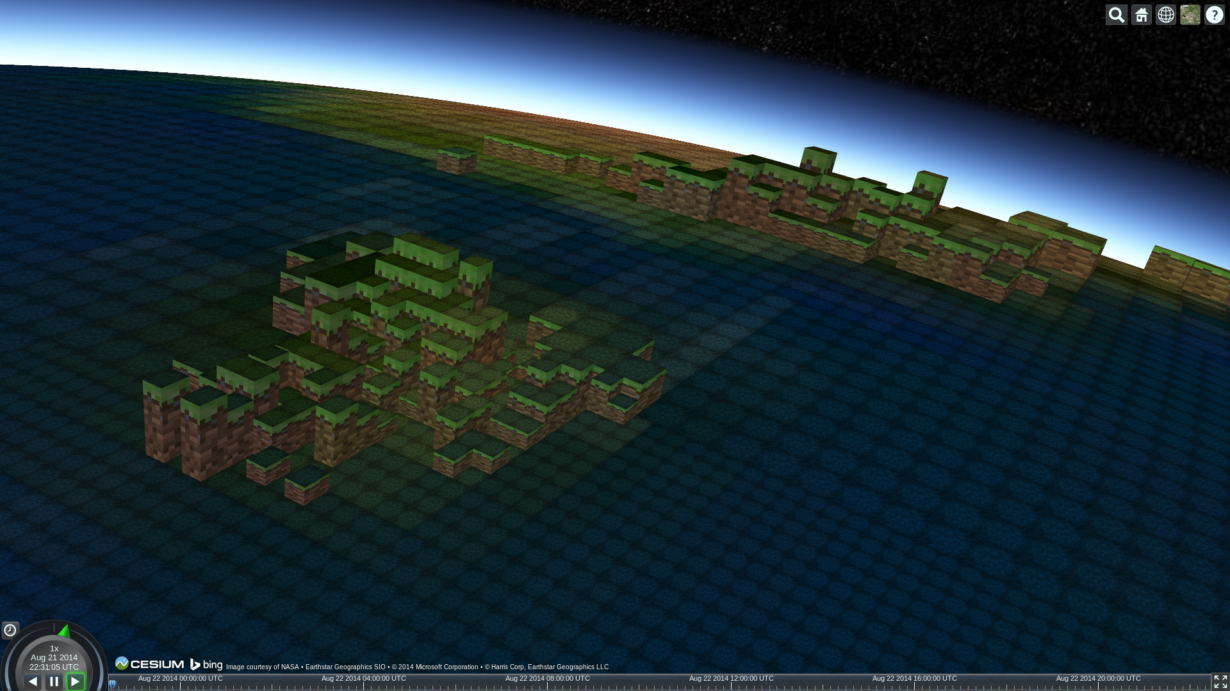The height and width of the screenshot is (691, 1230).
Task: Open the scene mode picker globe
Action: coord(1165,15)
